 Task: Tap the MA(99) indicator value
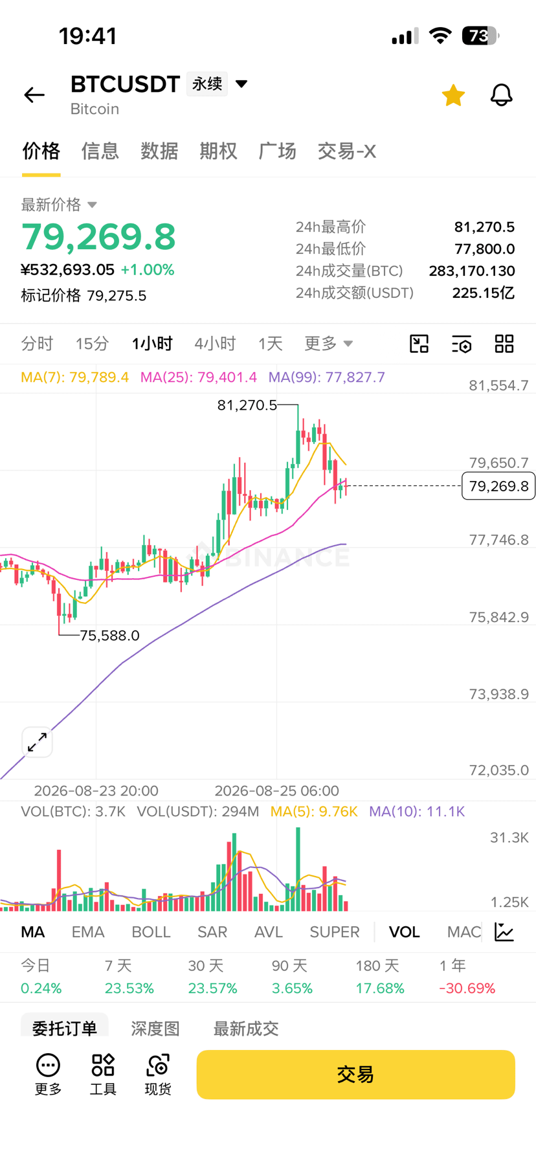[327, 377]
